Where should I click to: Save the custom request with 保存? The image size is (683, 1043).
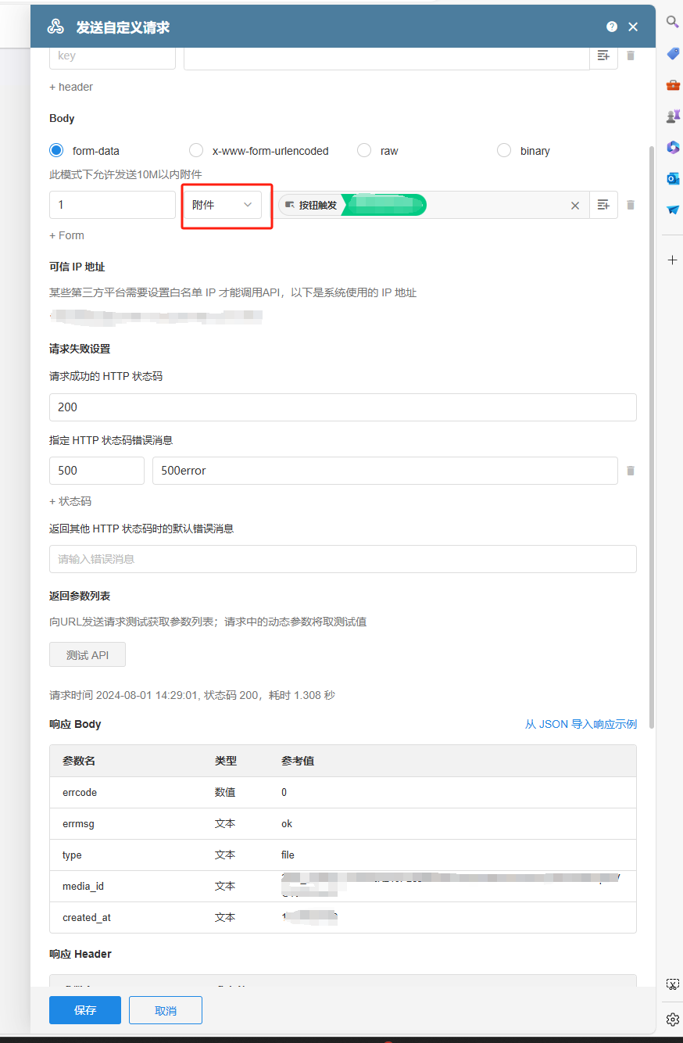coord(84,1010)
